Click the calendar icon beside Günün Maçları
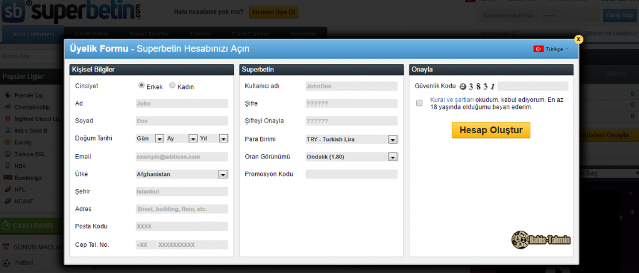This screenshot has height=273, width=639. click(x=6, y=248)
